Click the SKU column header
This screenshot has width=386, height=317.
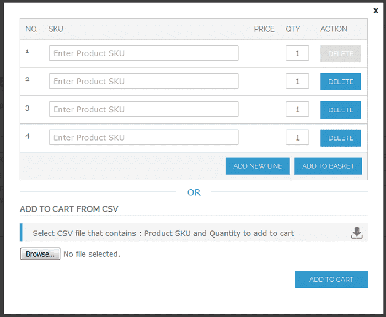[x=56, y=29]
